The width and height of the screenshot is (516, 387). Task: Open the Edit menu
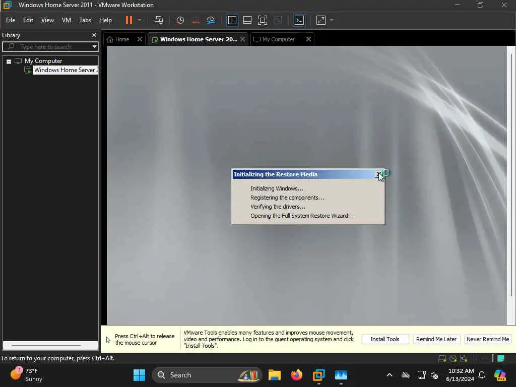pos(28,20)
